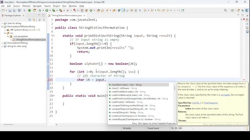Click the error marker on line 16

tap(48, 80)
